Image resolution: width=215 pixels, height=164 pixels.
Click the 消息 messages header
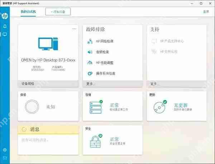pos(48,129)
